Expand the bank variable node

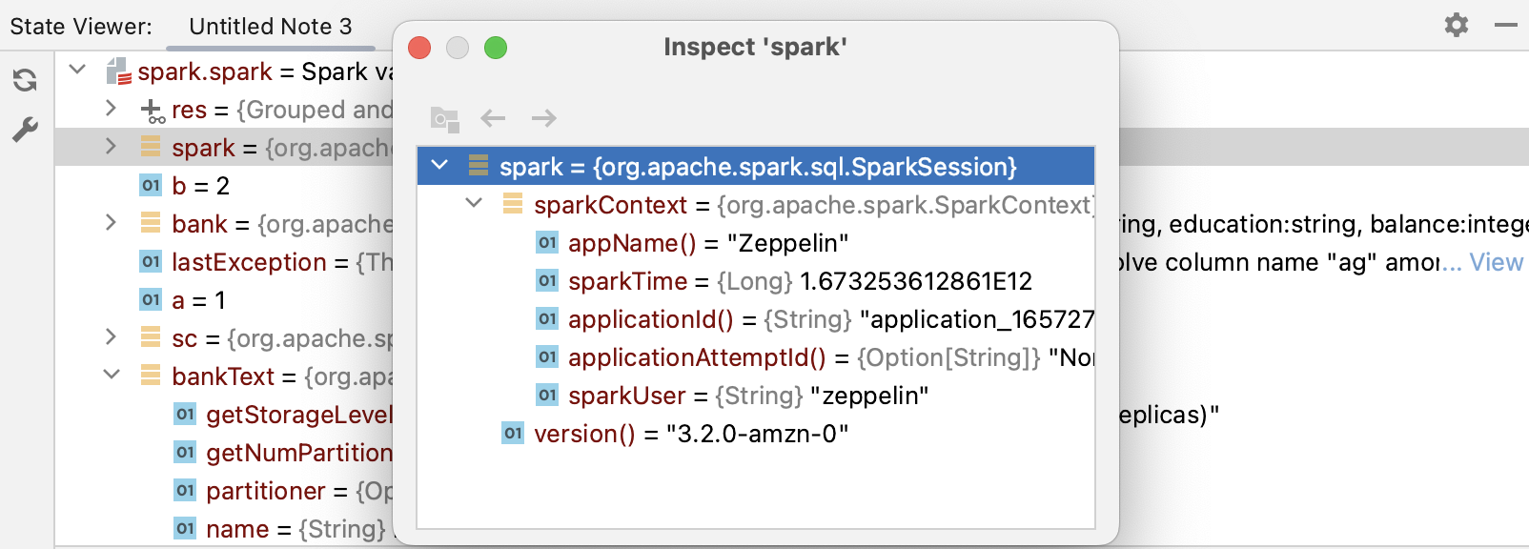pos(111,222)
